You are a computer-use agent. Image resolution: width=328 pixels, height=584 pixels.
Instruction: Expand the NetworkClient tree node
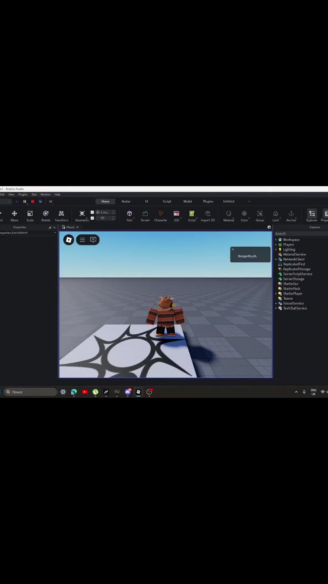[276, 259]
